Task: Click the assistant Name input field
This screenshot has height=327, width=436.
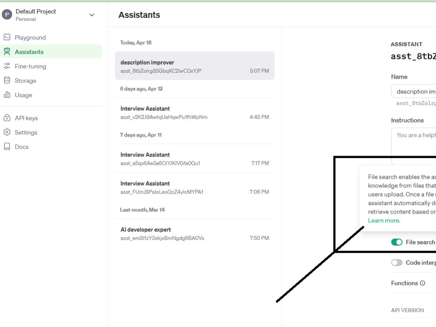Action: point(413,92)
